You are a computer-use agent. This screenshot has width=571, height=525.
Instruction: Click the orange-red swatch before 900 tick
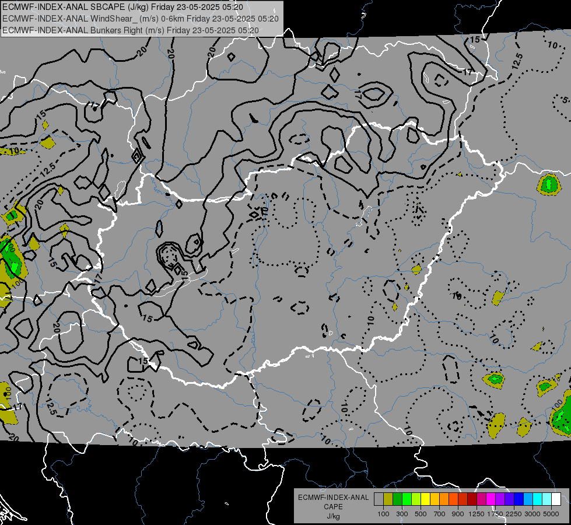point(453,499)
